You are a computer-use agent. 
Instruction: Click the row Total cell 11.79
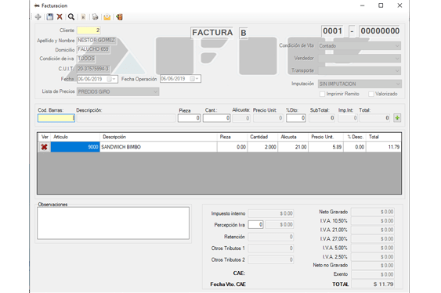coord(384,147)
